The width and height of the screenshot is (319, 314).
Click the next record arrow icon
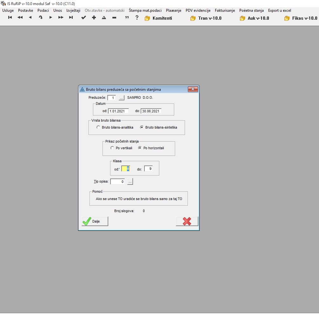[50, 18]
